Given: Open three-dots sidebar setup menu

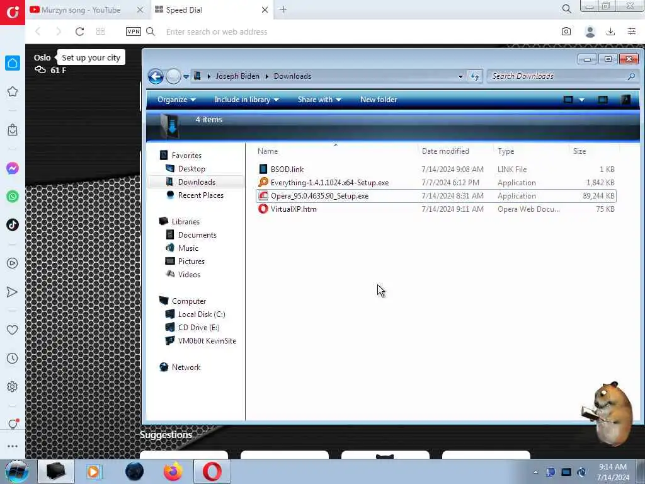Looking at the screenshot, I should click(x=13, y=446).
